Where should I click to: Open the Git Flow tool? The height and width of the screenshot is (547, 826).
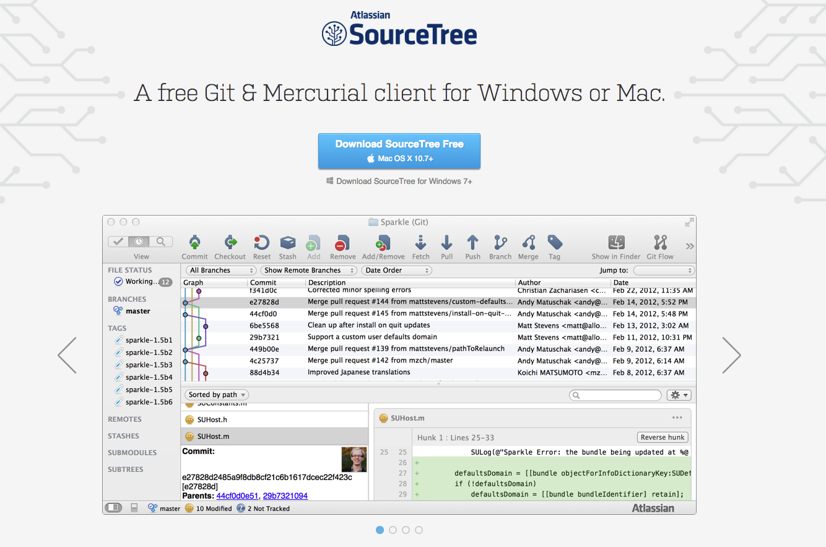tap(660, 242)
